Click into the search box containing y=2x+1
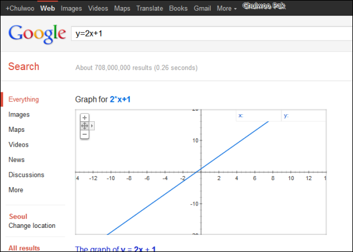353x252 pixels. (206, 34)
